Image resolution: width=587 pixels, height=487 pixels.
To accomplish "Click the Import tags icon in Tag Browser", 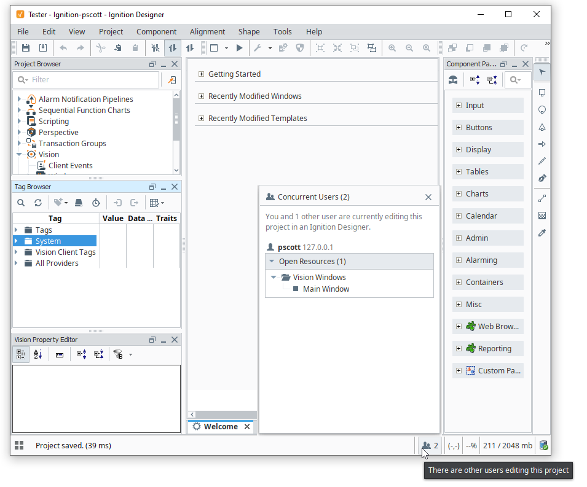I will pyautogui.click(x=117, y=203).
